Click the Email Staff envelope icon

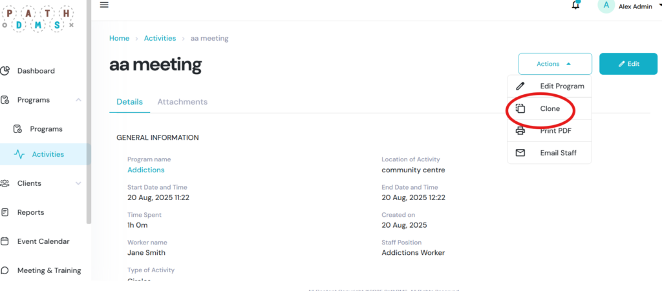pos(520,153)
